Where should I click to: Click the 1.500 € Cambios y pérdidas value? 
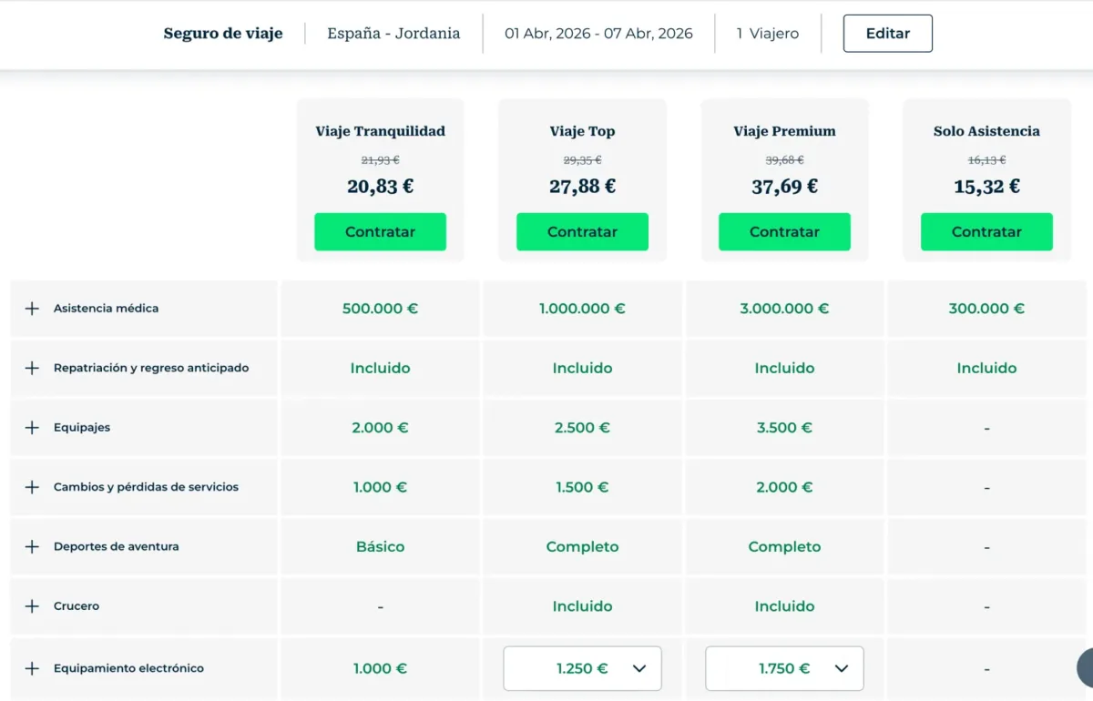(x=583, y=487)
